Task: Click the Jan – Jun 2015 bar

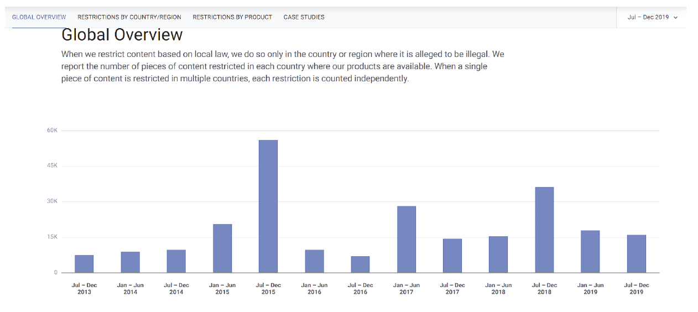Action: click(x=222, y=248)
